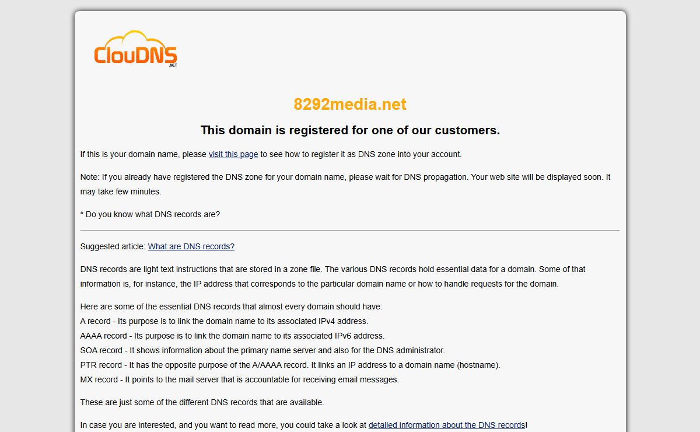Click the MX record description line
700x432 pixels.
[x=239, y=379]
